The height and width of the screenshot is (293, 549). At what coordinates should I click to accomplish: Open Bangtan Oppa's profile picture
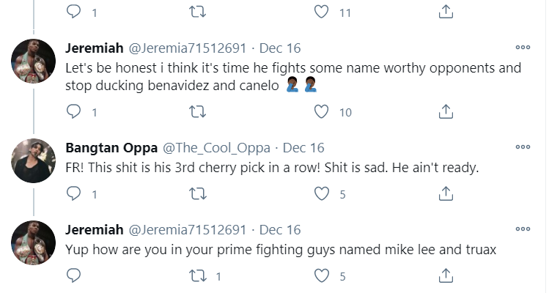34,160
